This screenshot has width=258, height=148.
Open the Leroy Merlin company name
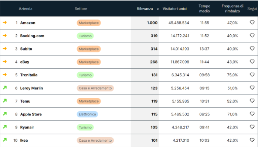[31, 88]
